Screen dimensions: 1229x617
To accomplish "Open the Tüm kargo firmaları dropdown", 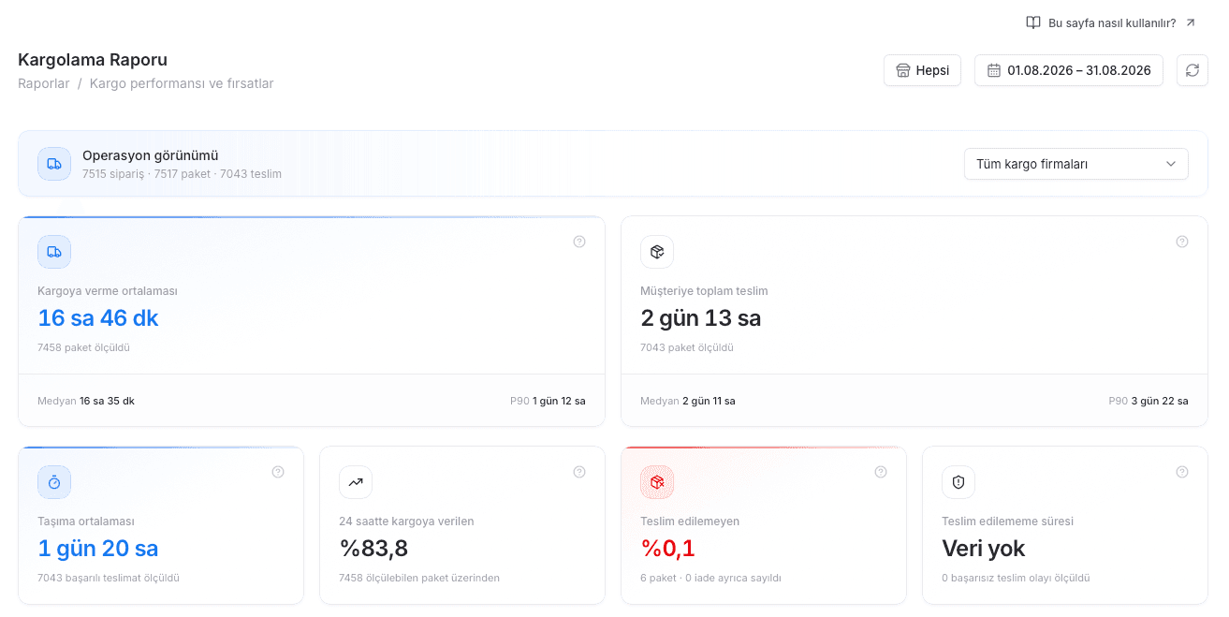I will click(x=1076, y=164).
